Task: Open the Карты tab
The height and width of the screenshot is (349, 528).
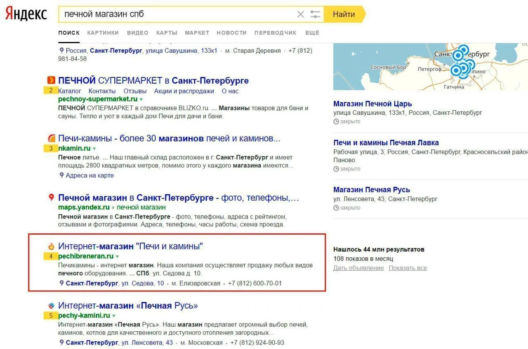Action: (167, 33)
